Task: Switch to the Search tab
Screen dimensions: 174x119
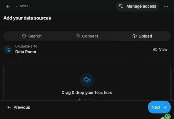Action: click(x=32, y=36)
